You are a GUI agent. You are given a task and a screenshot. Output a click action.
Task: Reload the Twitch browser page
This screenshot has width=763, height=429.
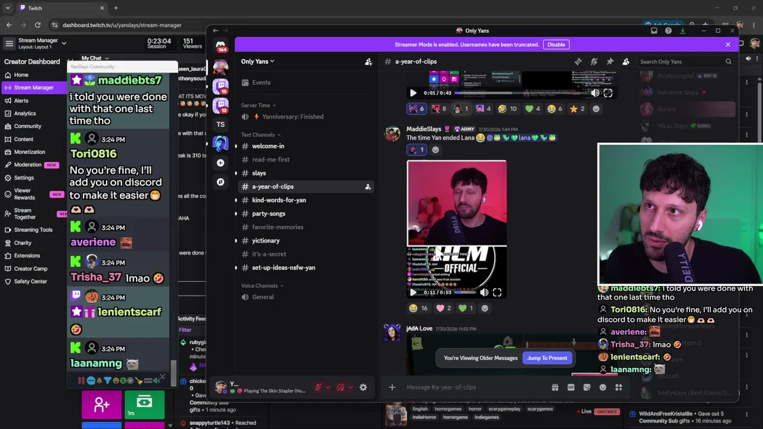tap(38, 25)
